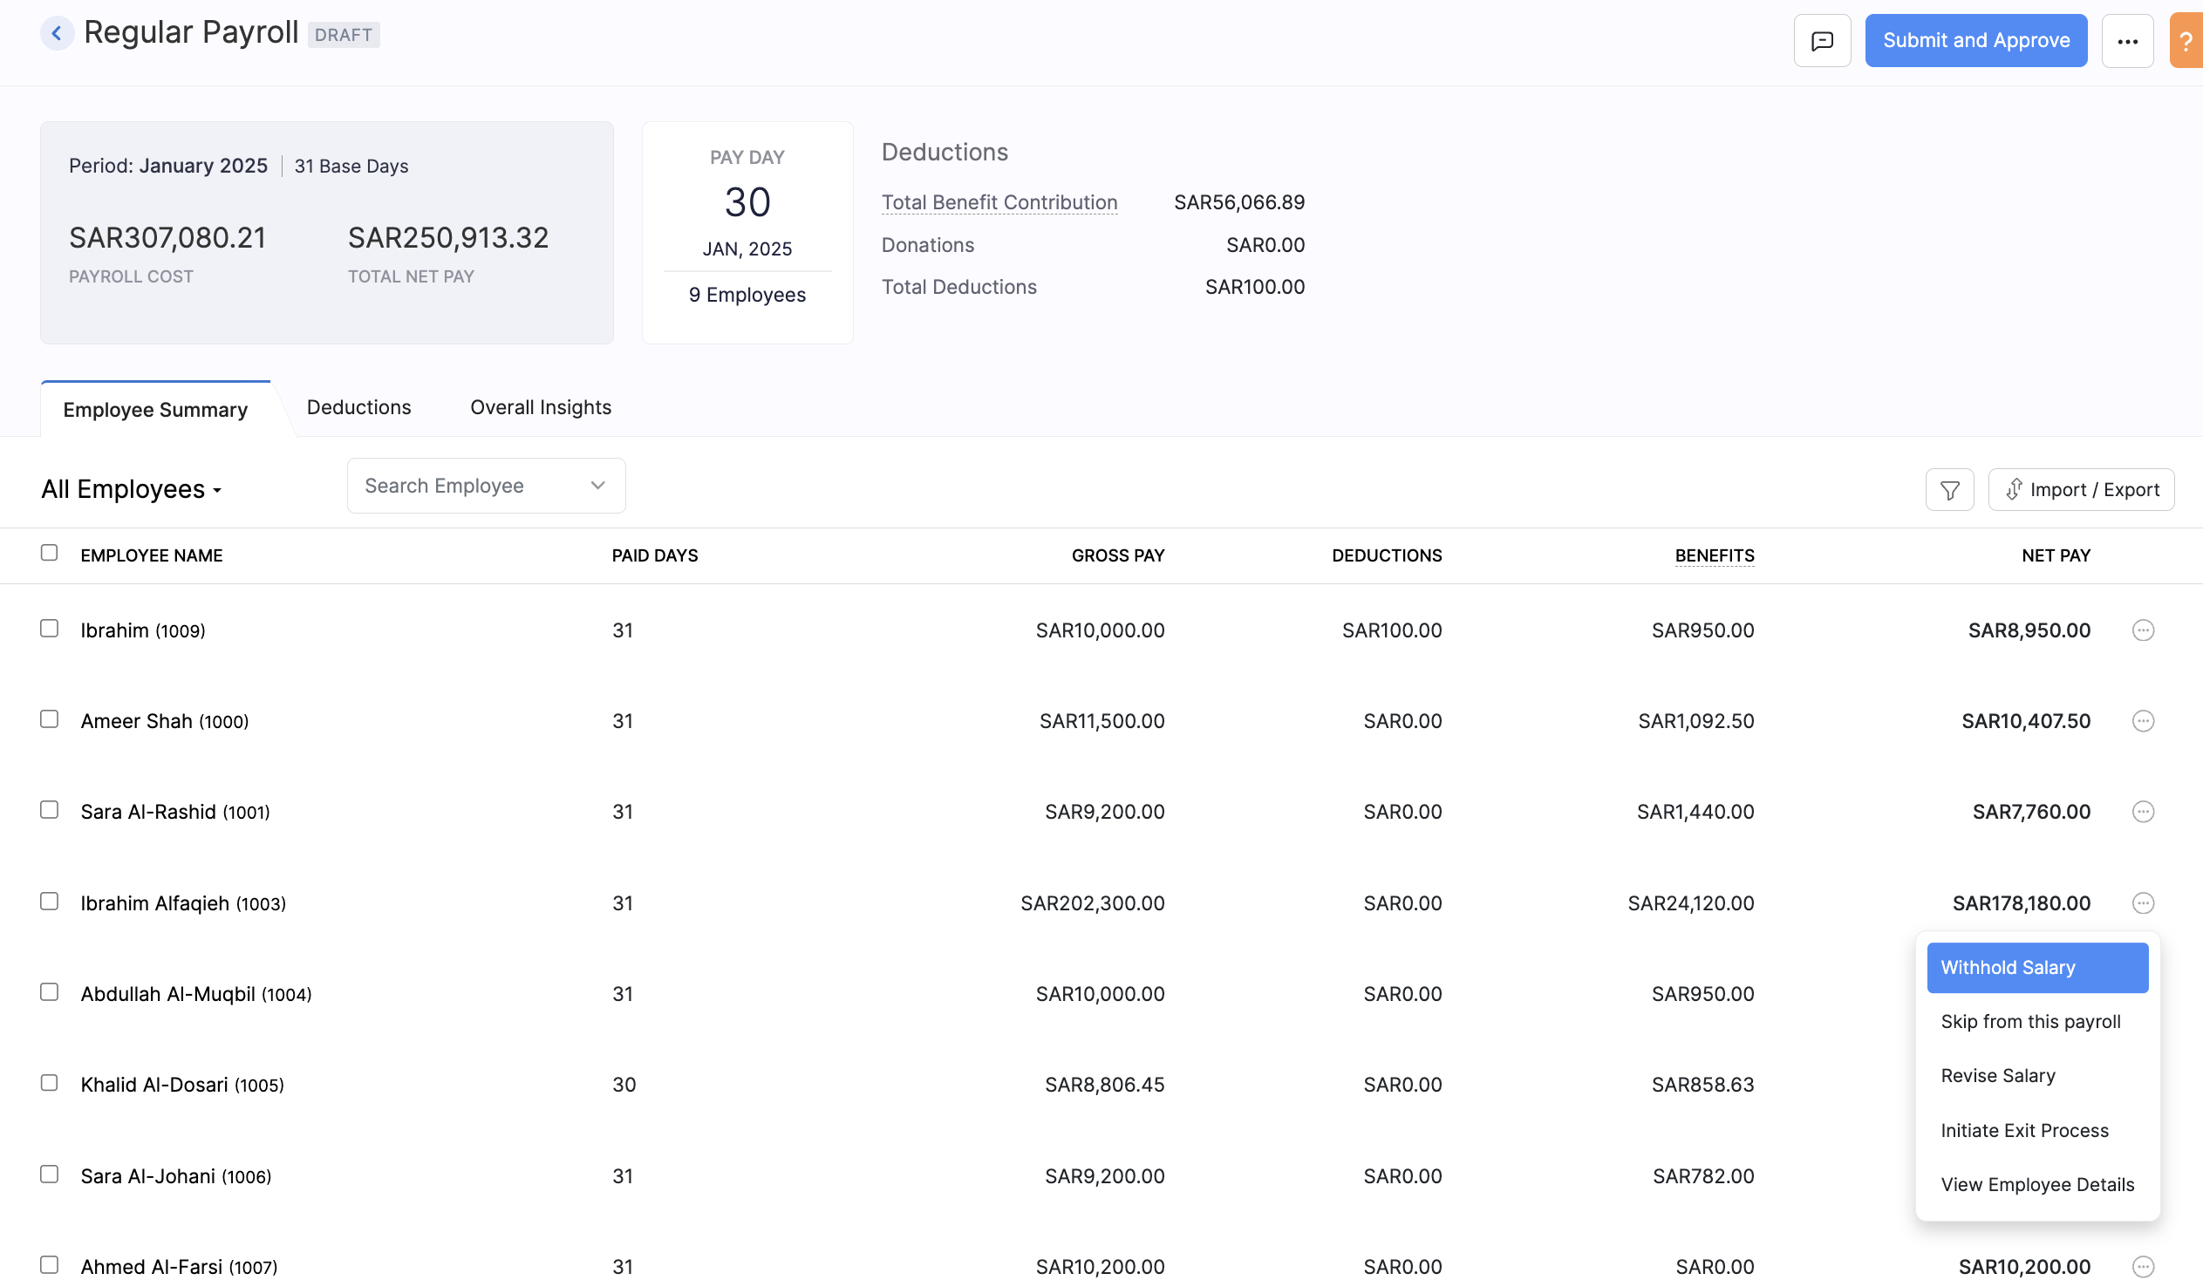Open the filter icon above the table

tap(1948, 489)
